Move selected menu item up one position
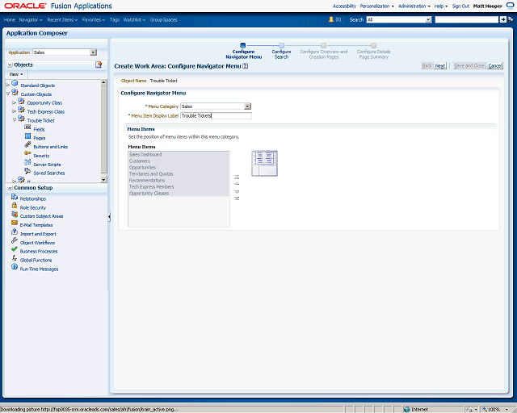Image resolution: width=517 pixels, height=413 pixels. click(x=237, y=184)
